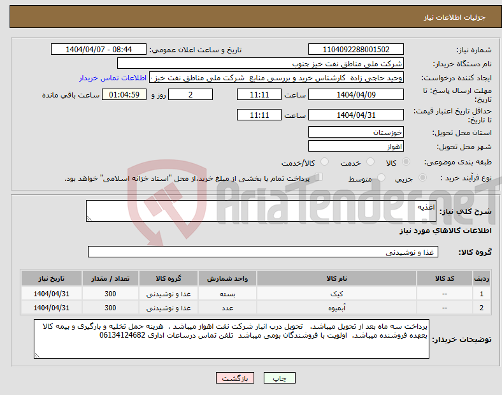Click row number 2 cell

click(x=481, y=308)
